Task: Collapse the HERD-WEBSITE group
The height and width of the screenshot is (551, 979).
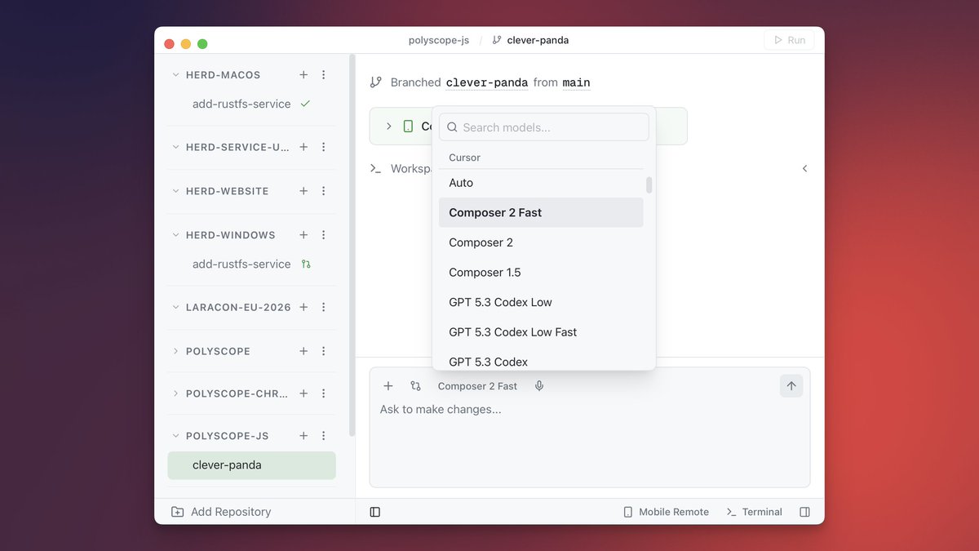Action: pos(175,191)
